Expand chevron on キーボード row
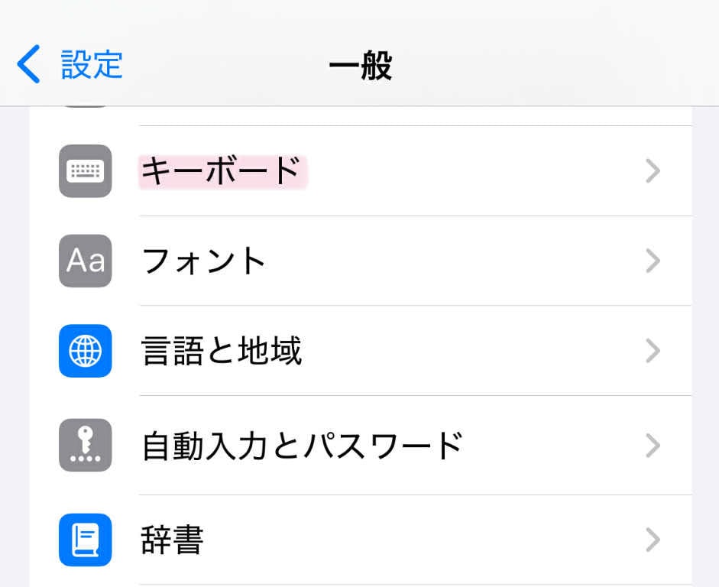Viewport: 719px width, 587px height. [x=652, y=171]
